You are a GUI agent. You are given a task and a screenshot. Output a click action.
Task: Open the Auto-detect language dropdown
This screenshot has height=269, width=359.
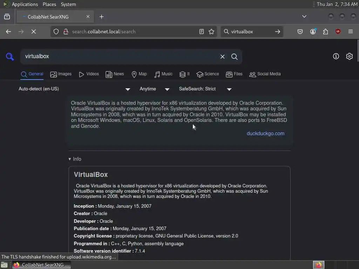(x=74, y=89)
